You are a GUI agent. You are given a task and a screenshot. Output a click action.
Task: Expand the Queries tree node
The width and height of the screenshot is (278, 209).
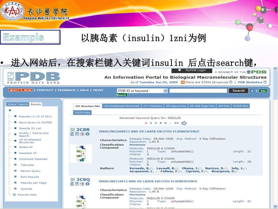click(x=15, y=189)
